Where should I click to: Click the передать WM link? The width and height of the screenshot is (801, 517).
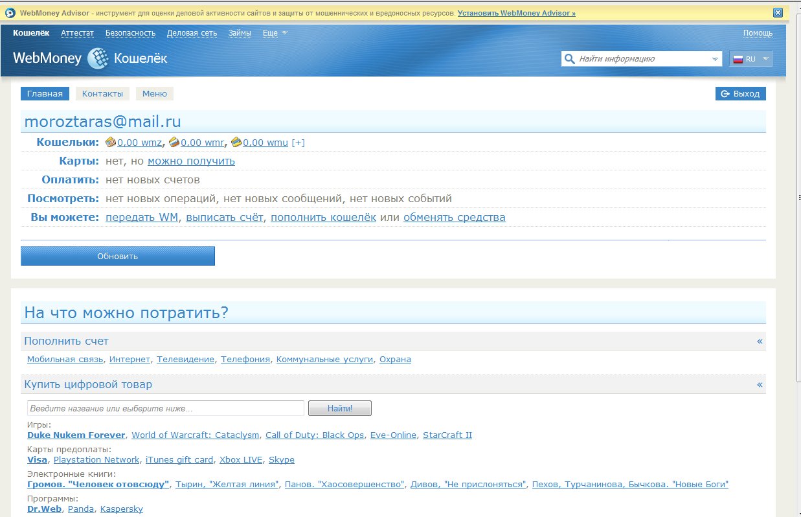(x=142, y=218)
